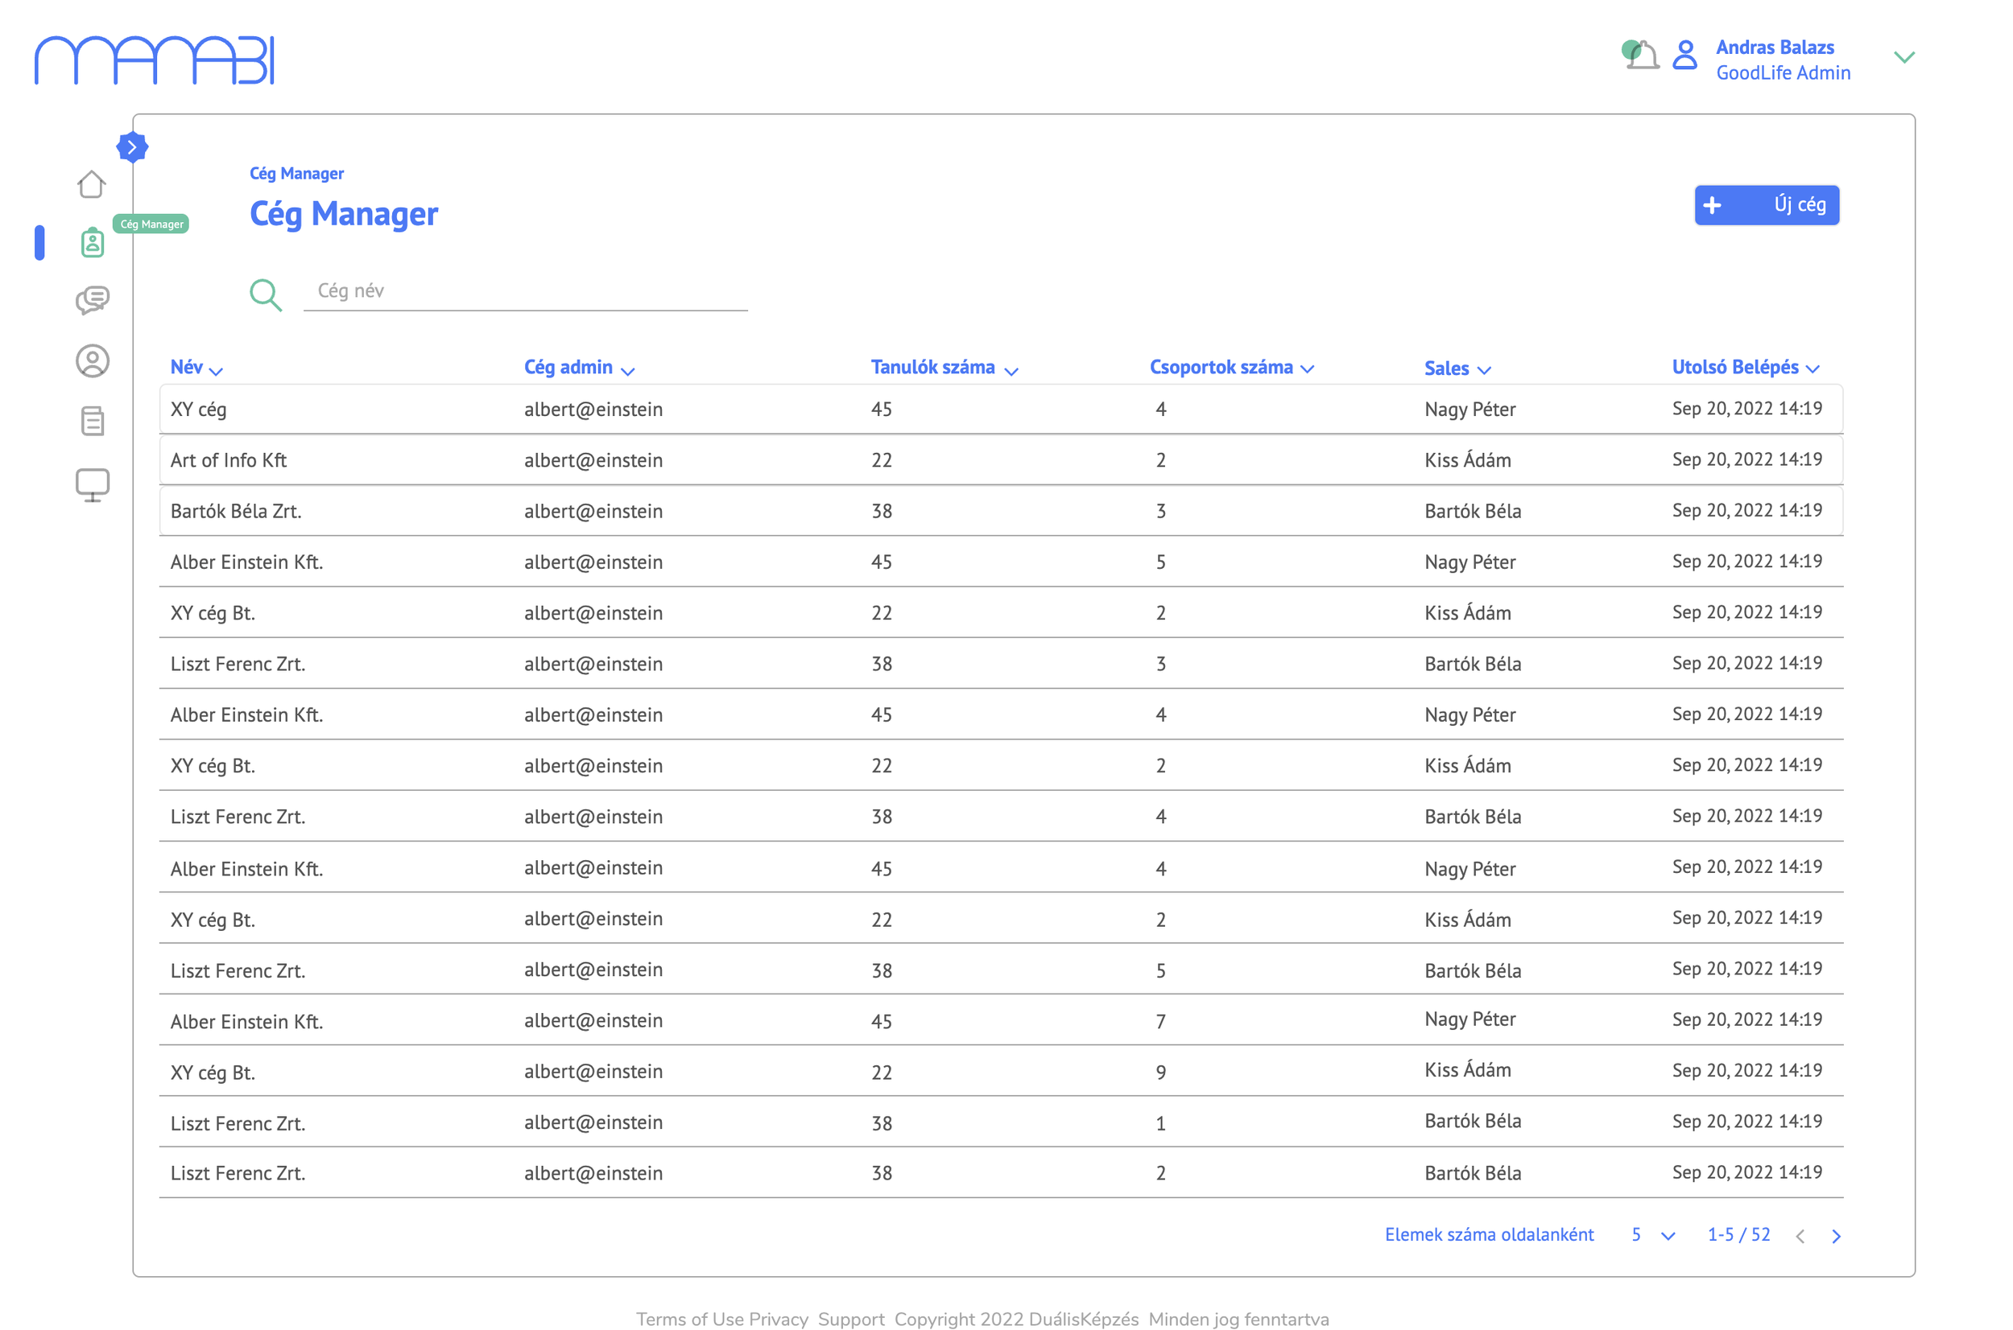
Task: Click the magnifier search icon
Action: 266,294
